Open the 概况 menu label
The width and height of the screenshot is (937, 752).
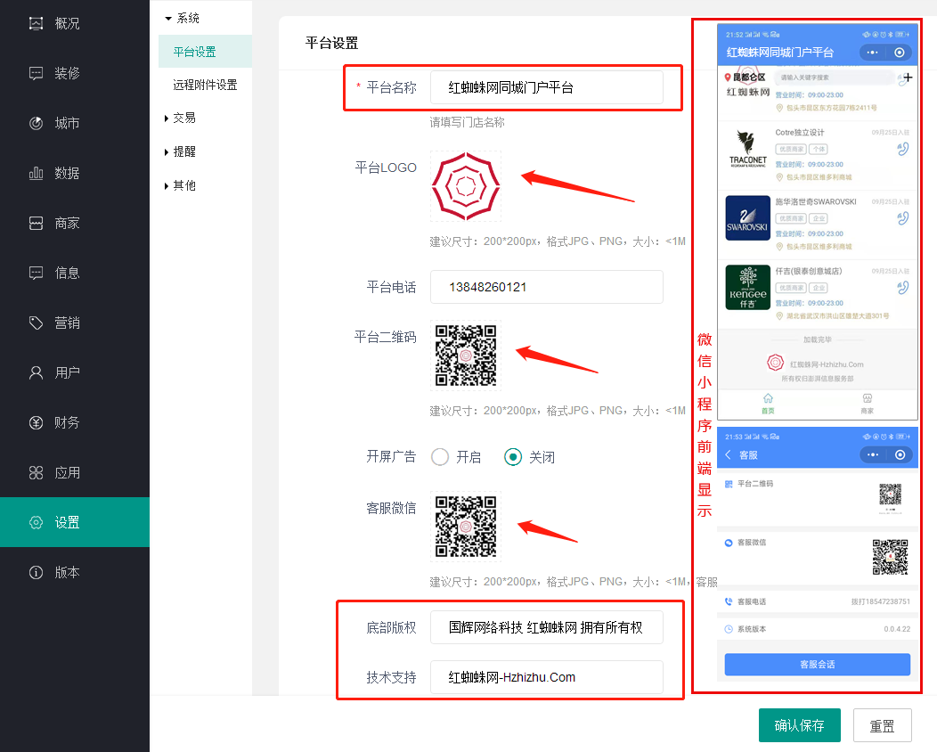tap(67, 23)
